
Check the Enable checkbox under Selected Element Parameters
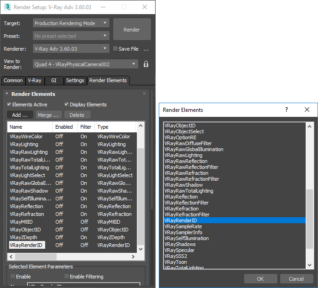[x=13, y=276]
